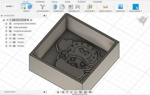This screenshot has width=150, height=95.
Task: Click the COMENTARIOS panel header
Action: click(10, 92)
